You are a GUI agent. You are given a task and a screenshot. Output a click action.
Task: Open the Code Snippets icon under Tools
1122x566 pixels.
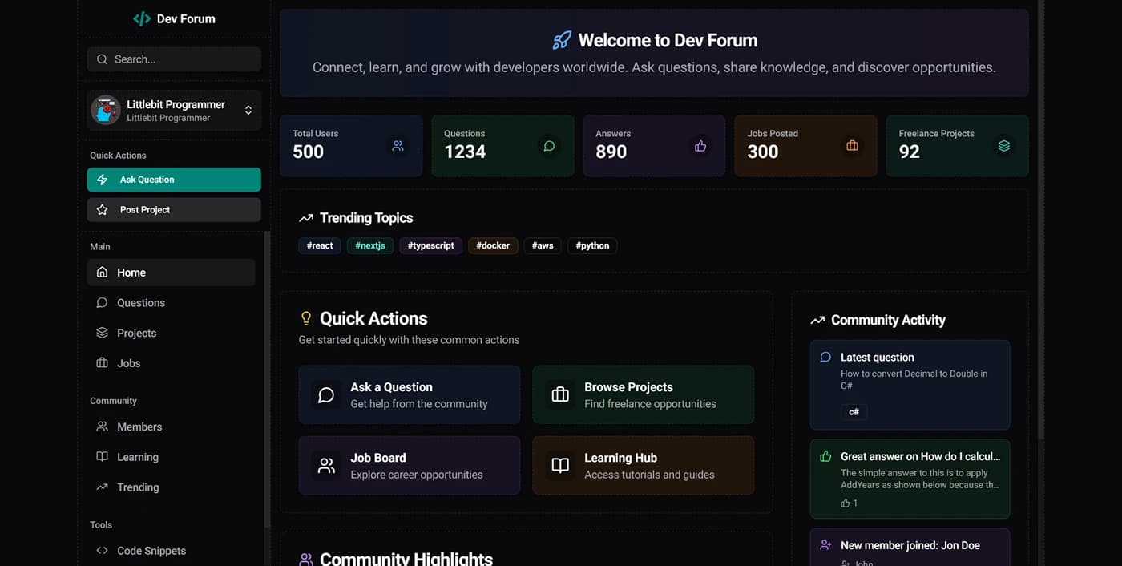click(102, 551)
